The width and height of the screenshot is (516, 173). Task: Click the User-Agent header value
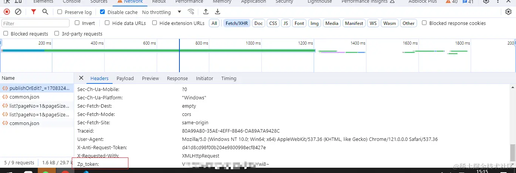310,139
